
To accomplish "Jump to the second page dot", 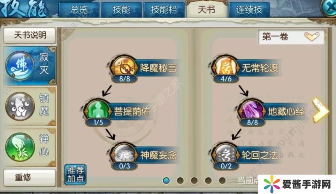I will click(180, 180).
